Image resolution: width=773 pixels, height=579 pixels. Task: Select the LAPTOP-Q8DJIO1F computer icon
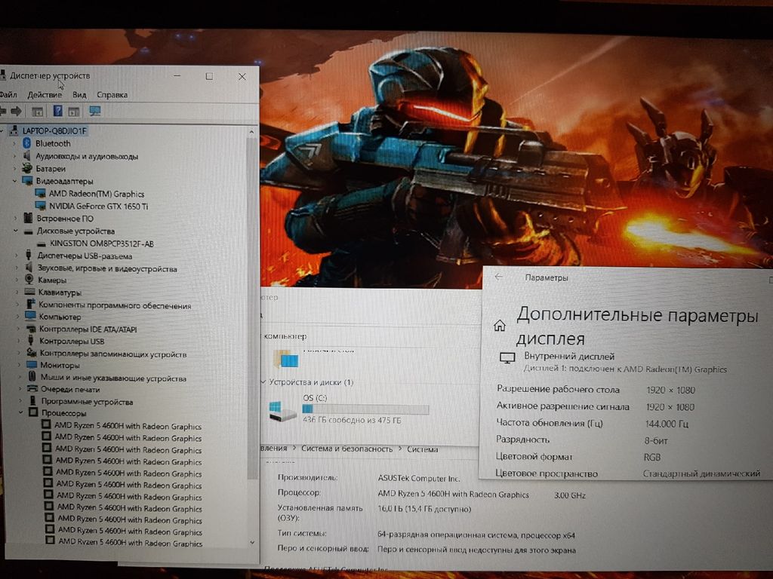14,130
